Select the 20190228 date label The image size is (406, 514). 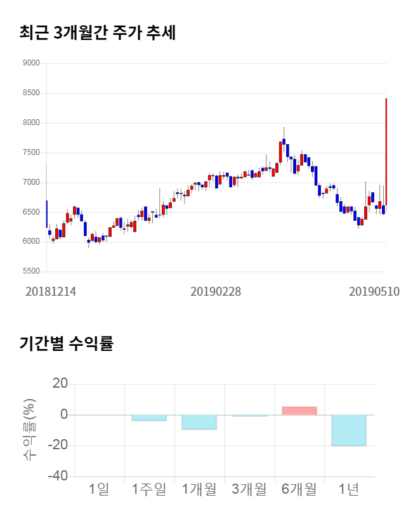(x=216, y=291)
